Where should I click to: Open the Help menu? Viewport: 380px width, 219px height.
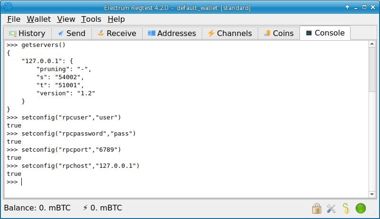click(116, 19)
